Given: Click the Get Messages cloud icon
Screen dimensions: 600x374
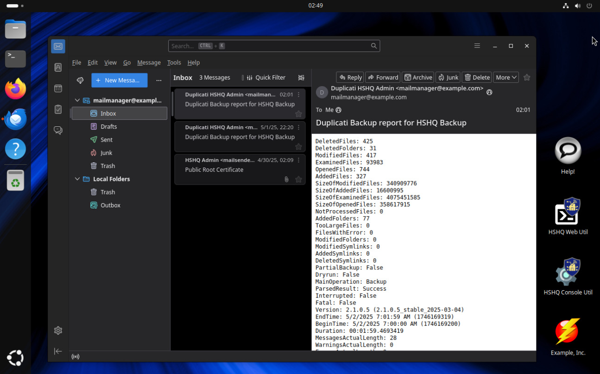Looking at the screenshot, I should pos(80,81).
